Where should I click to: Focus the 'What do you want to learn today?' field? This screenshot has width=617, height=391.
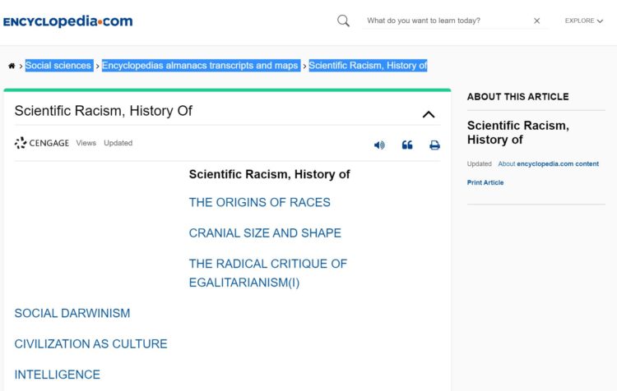447,21
